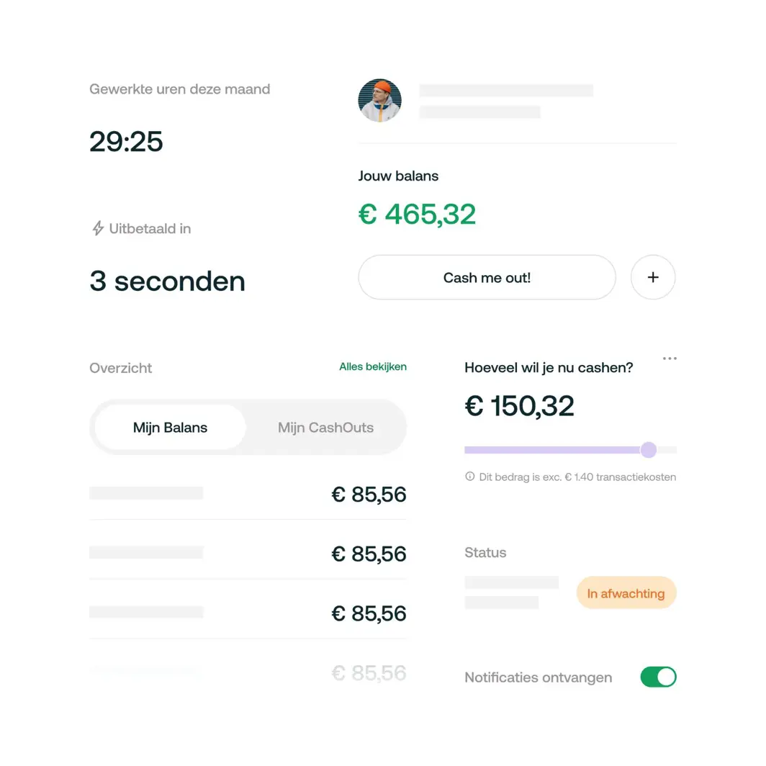Open the Alles bekijken overview options
Image resolution: width=766 pixels, height=766 pixels.
point(373,366)
